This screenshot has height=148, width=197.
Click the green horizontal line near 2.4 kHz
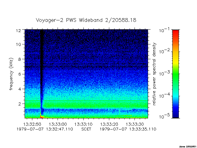[86, 101]
